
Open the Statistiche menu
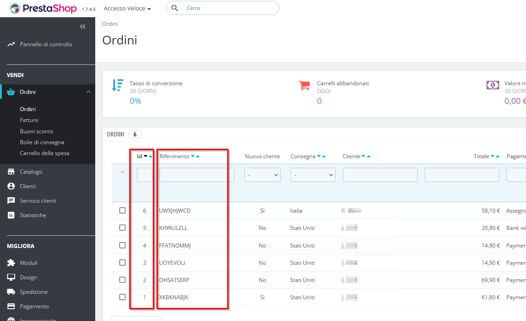coord(33,215)
